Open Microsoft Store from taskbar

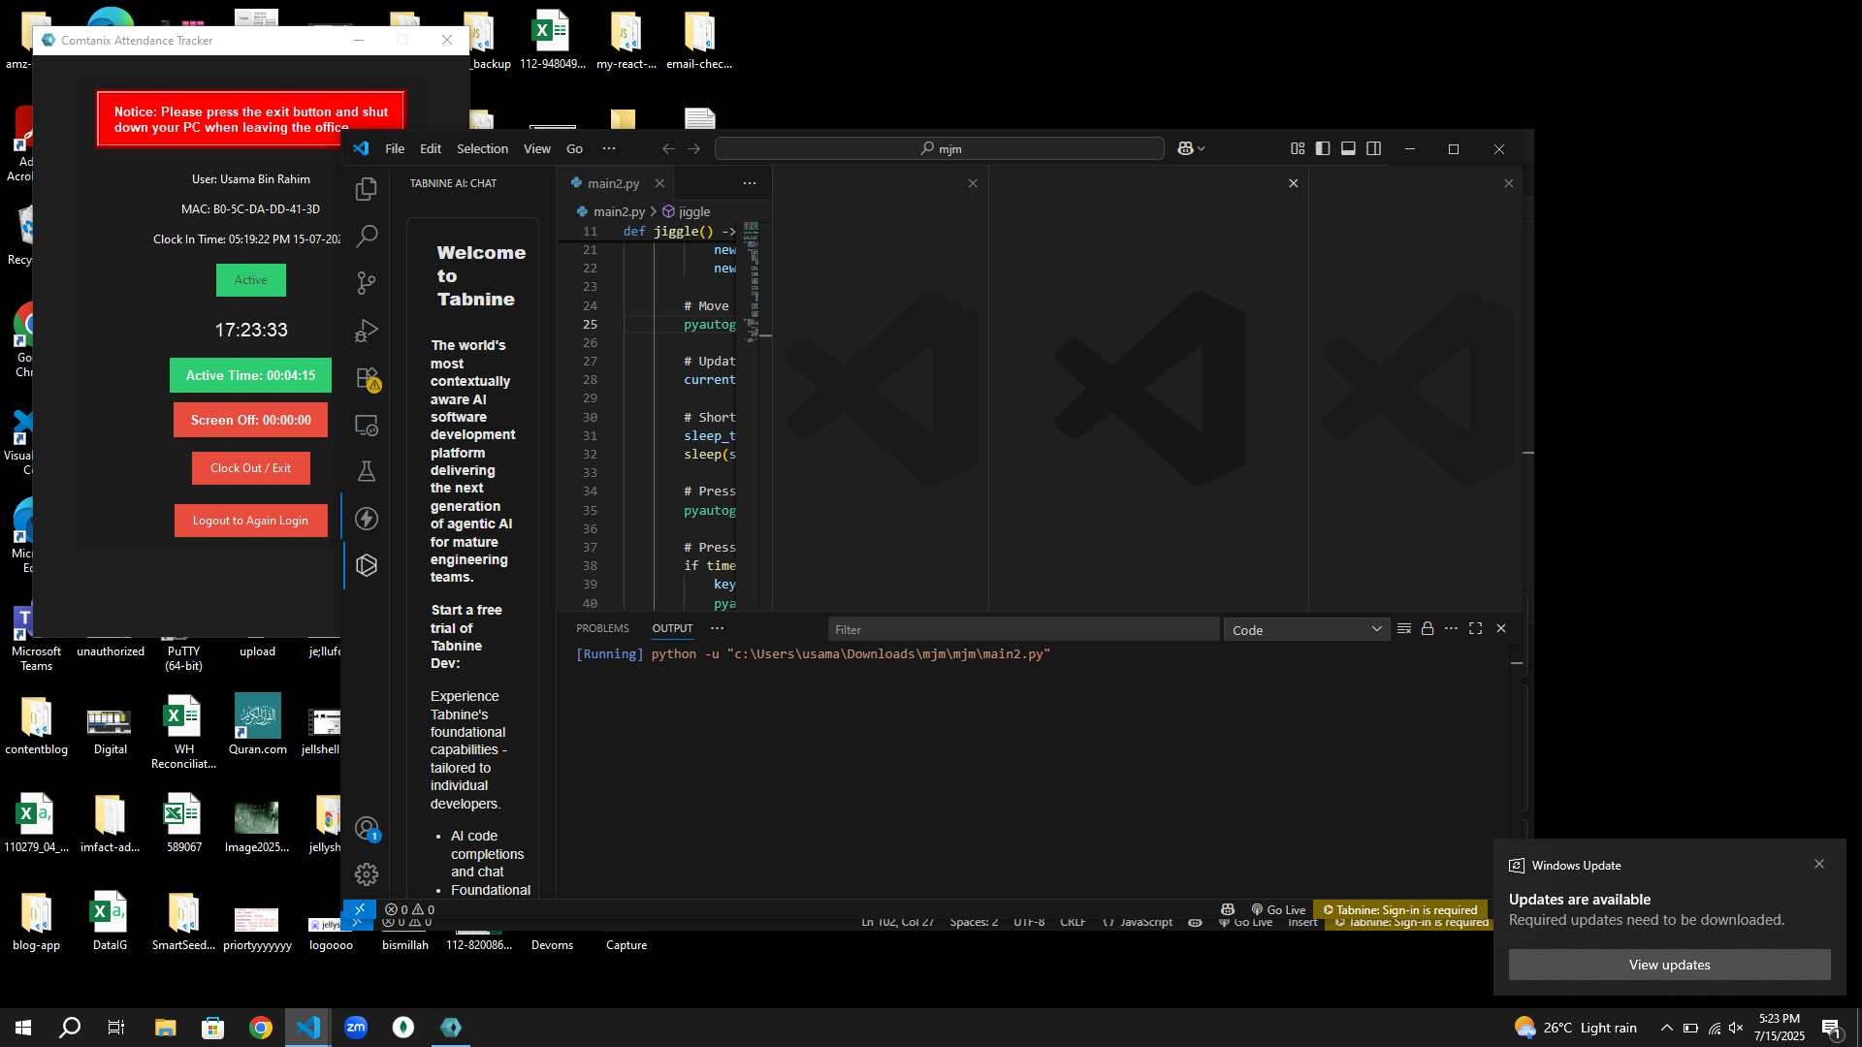(x=212, y=1028)
